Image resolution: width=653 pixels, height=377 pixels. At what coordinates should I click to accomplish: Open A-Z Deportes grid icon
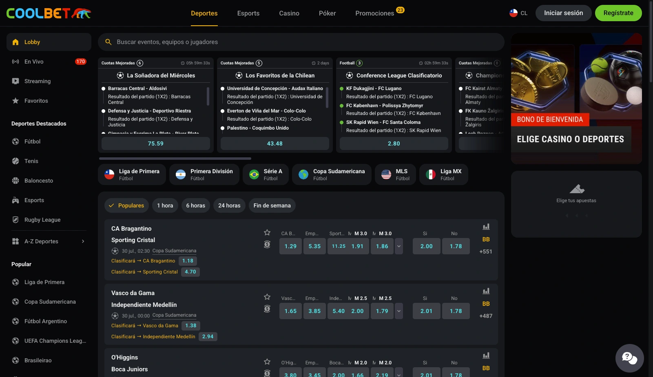[x=15, y=241]
